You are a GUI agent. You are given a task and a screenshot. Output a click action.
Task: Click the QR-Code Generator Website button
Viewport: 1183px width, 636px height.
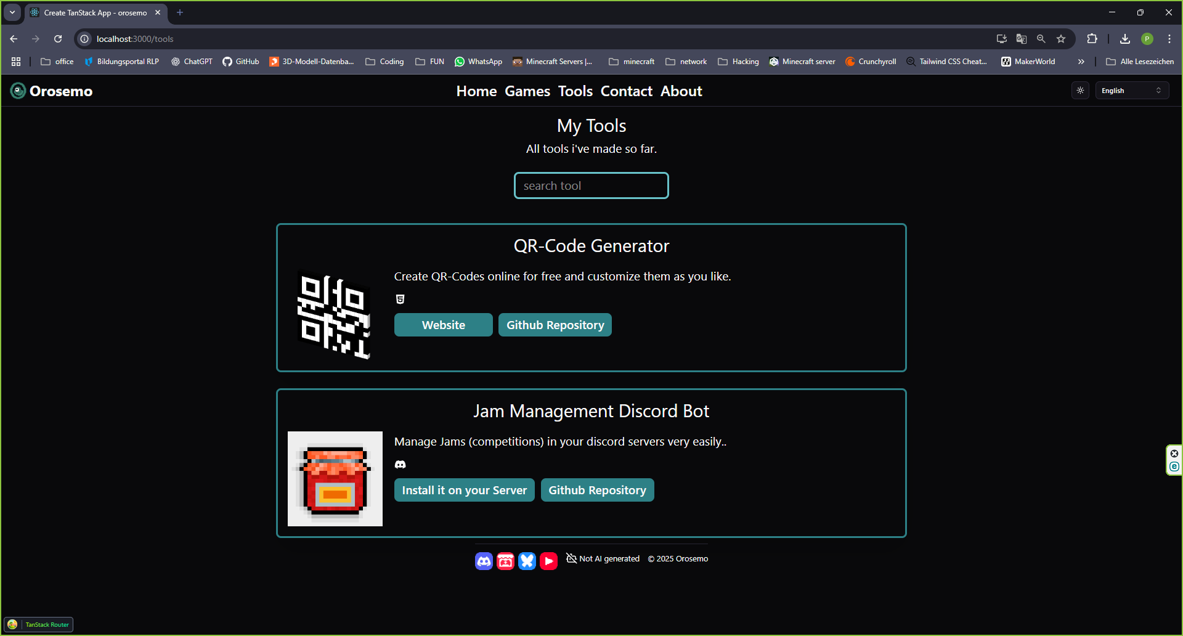[x=443, y=325]
